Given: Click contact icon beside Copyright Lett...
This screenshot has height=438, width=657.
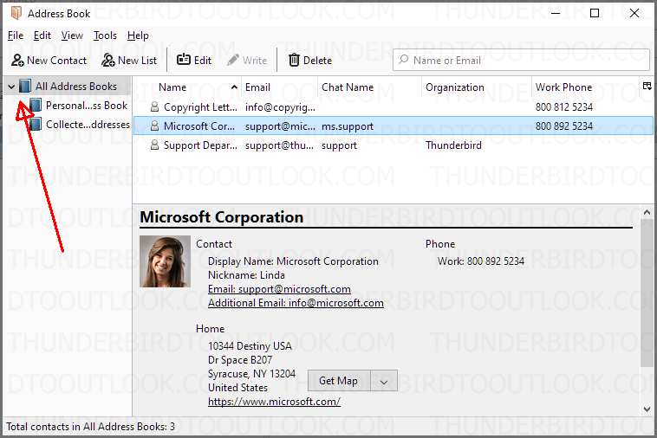Looking at the screenshot, I should (x=154, y=107).
